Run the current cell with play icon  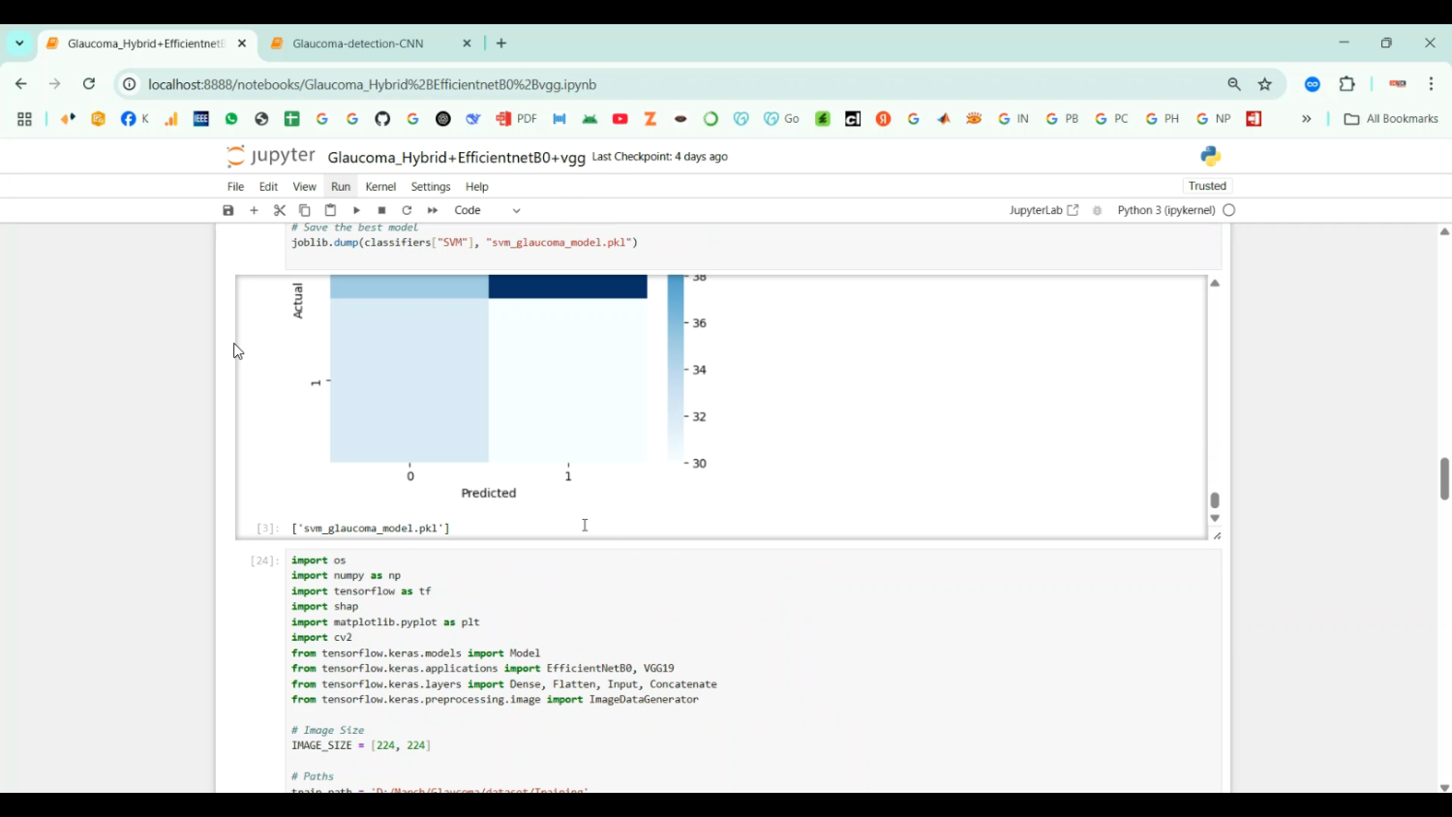[356, 210]
